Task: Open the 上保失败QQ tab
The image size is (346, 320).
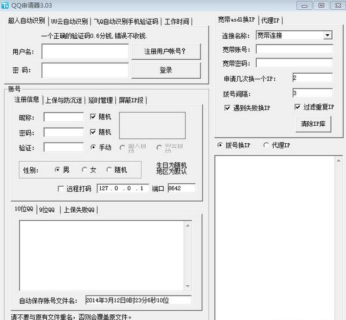Action: [79, 210]
